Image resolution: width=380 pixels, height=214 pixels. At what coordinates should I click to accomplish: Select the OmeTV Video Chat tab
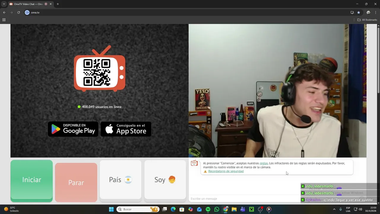click(x=30, y=4)
